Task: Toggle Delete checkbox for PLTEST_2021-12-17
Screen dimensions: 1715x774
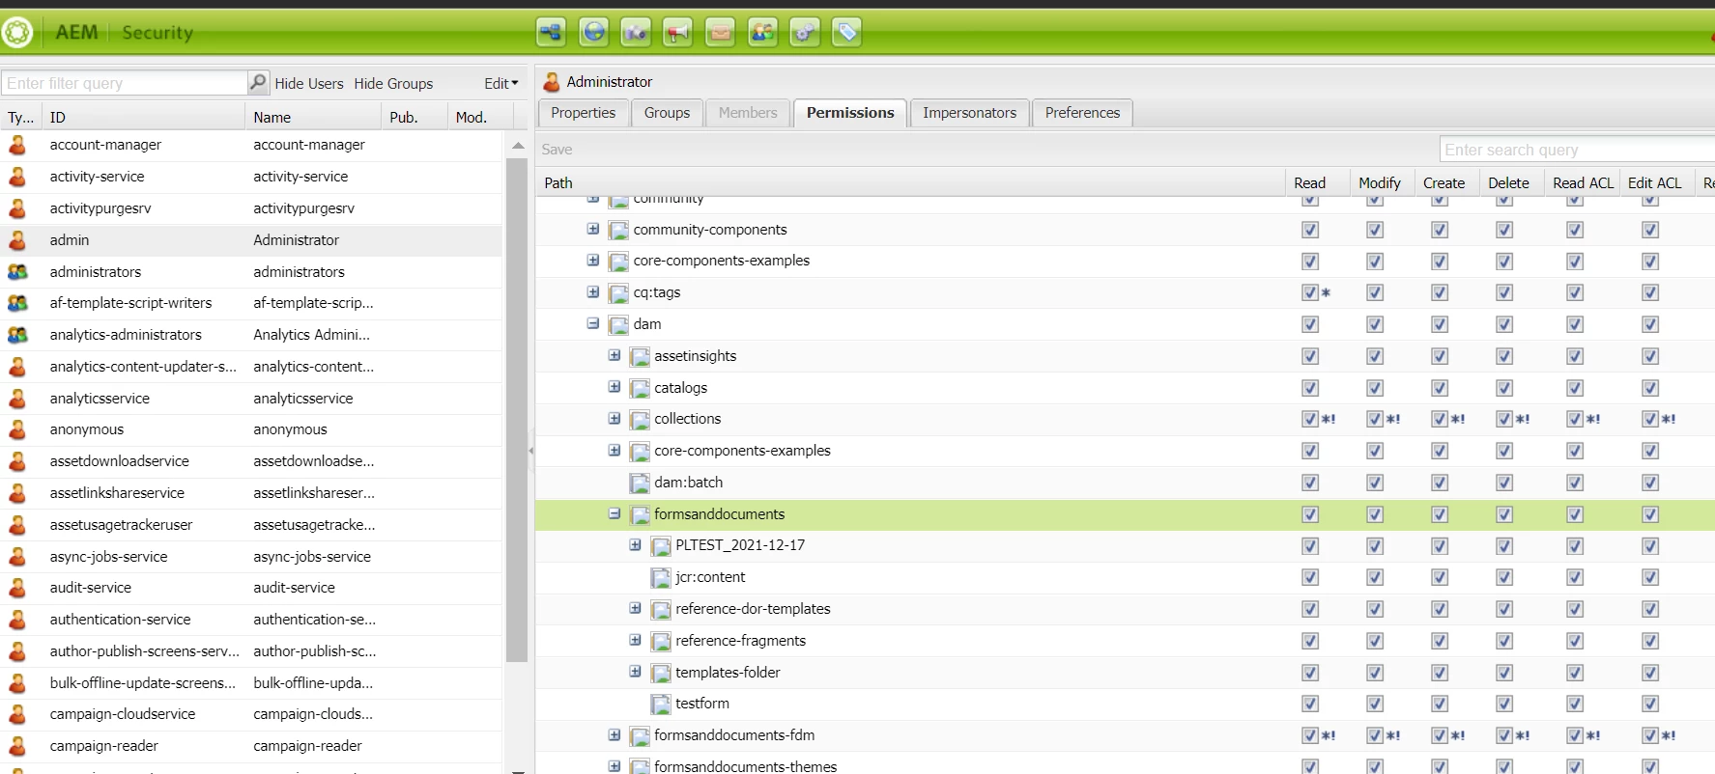Action: click(x=1504, y=546)
